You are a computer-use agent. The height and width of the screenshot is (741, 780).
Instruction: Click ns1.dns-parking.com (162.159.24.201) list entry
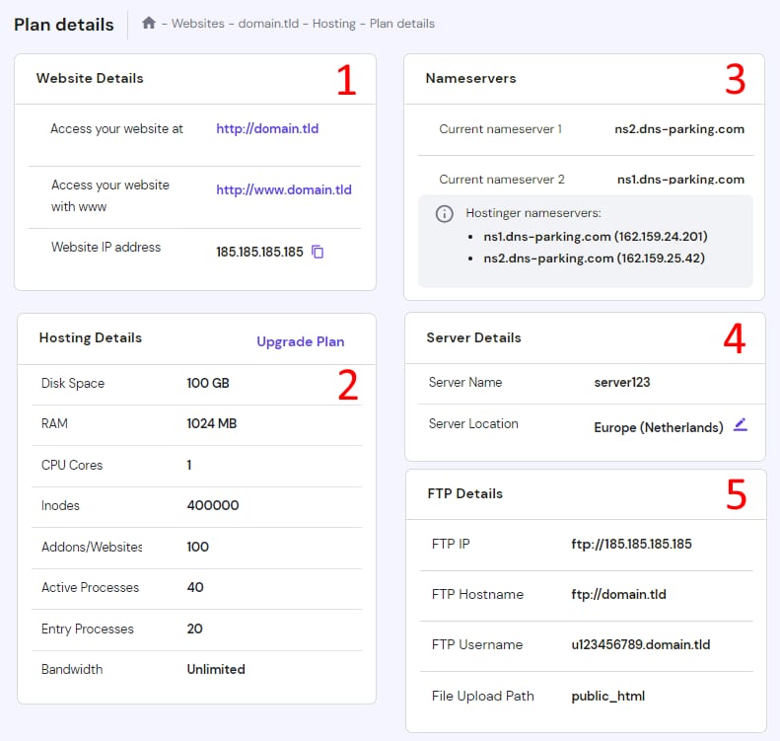[595, 237]
